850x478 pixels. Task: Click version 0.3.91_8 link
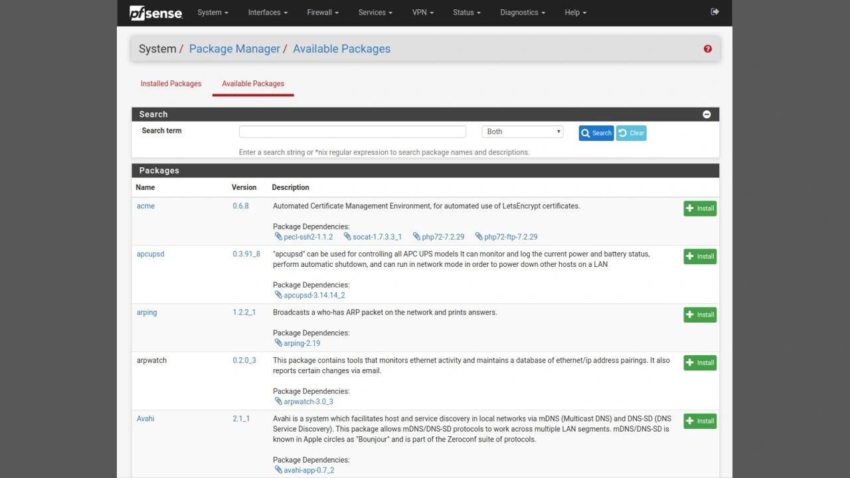(246, 254)
